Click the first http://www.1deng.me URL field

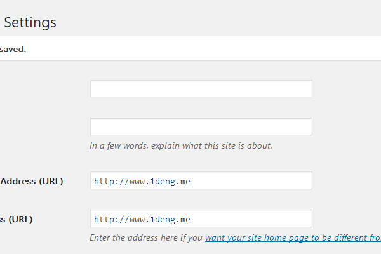[x=201, y=181]
